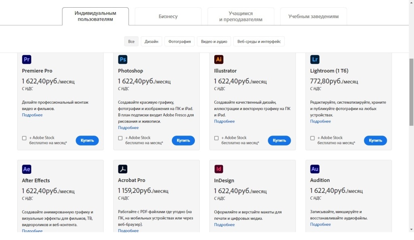414x240 pixels.
Task: Click the Premiere Pro app icon
Action: 27,60
